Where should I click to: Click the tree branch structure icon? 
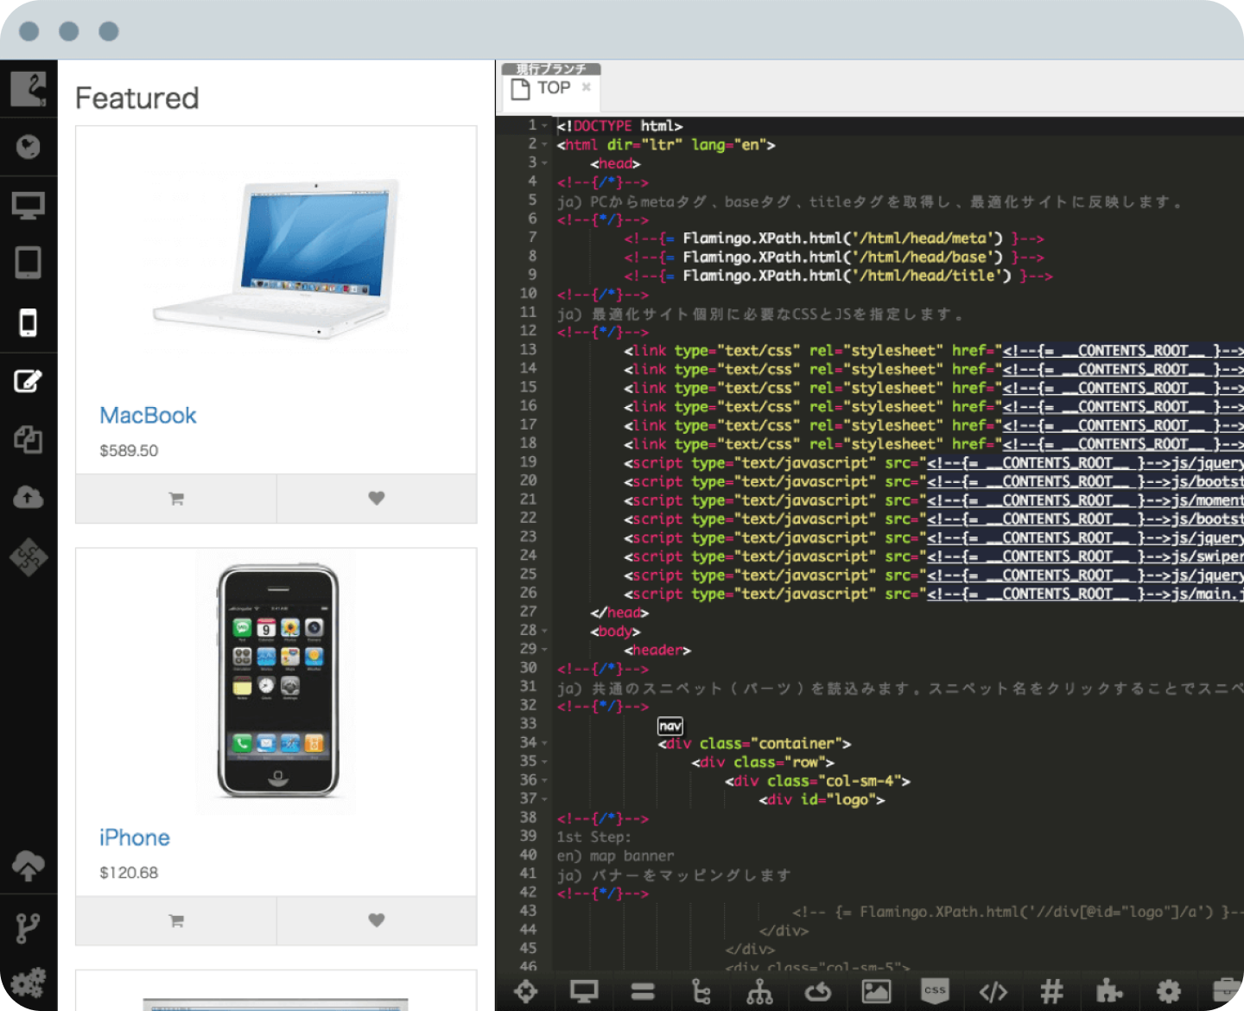pyautogui.click(x=701, y=991)
